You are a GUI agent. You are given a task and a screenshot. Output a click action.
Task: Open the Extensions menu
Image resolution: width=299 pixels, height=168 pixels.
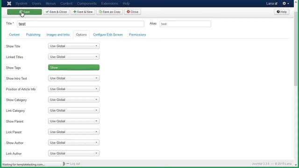click(110, 3)
